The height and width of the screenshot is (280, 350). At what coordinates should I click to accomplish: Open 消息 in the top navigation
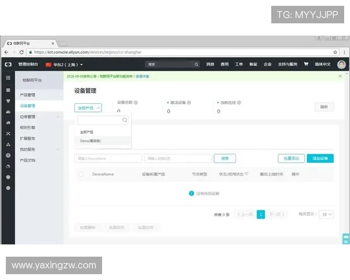point(210,64)
